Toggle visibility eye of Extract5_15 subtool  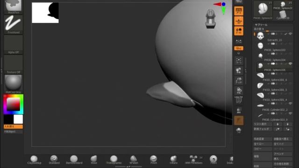click(290, 34)
